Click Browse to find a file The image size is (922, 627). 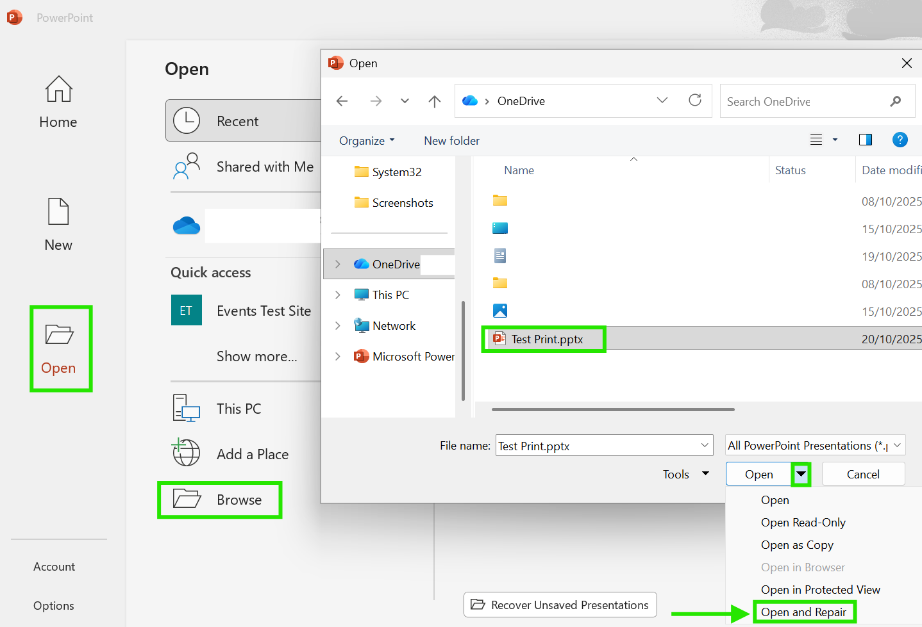pyautogui.click(x=219, y=500)
